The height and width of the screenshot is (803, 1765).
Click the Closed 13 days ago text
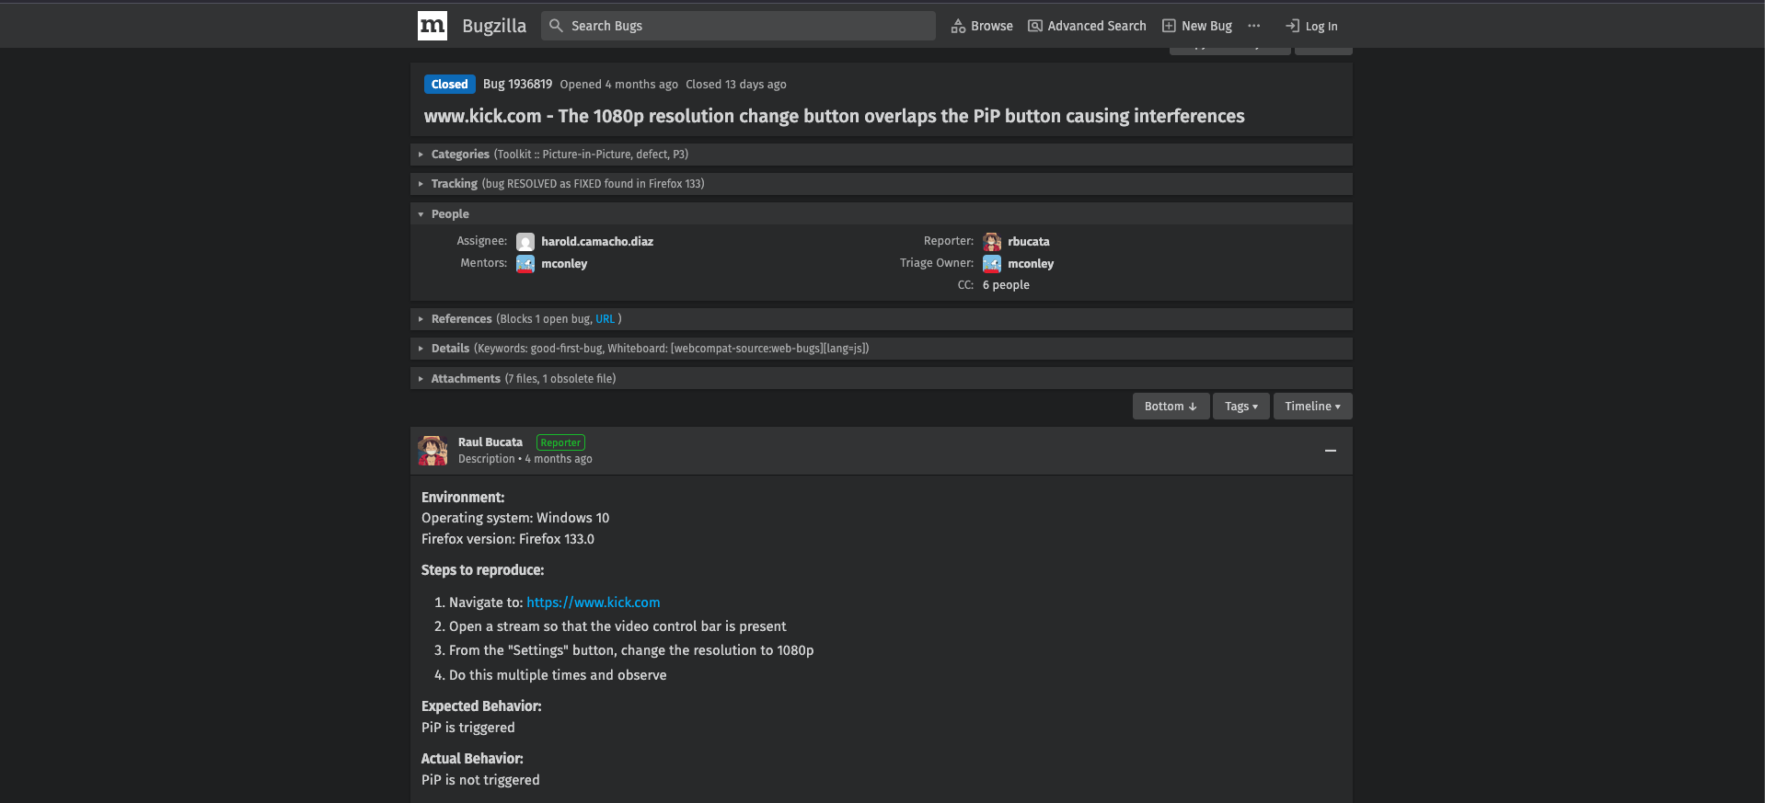click(x=736, y=85)
